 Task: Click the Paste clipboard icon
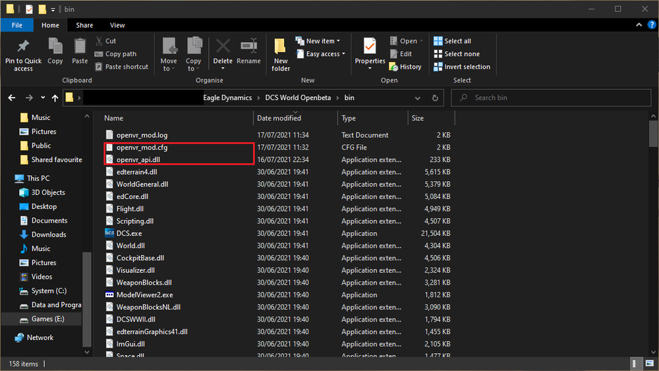coord(80,47)
